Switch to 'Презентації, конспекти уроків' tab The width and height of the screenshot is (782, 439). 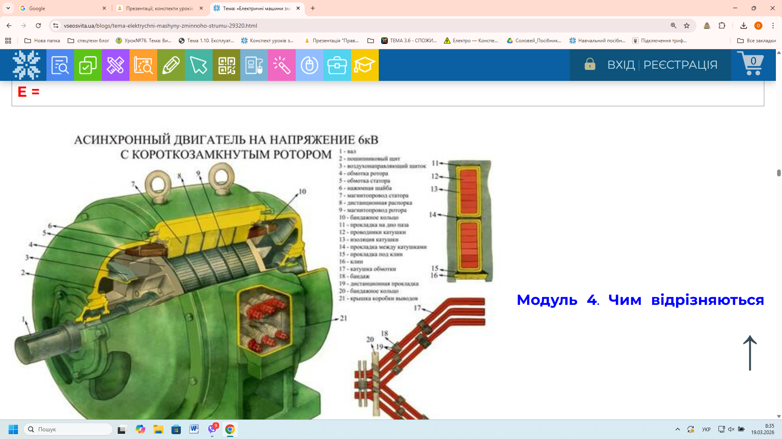pyautogui.click(x=160, y=8)
